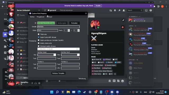Open File Explorer from taskbar
The image size is (169, 95).
[68, 92]
